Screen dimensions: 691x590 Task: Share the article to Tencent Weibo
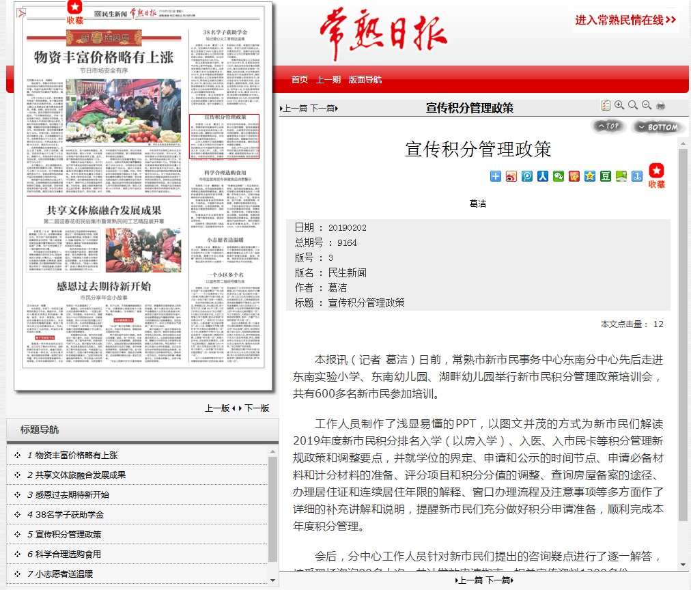tap(527, 176)
